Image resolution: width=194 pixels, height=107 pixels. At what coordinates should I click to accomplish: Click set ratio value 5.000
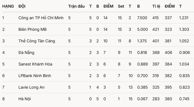(142, 29)
